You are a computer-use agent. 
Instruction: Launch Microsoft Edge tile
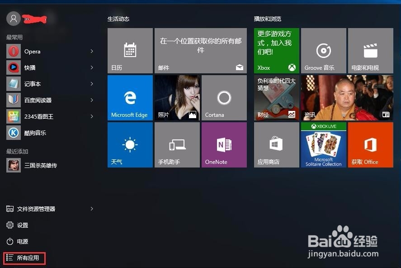130,98
